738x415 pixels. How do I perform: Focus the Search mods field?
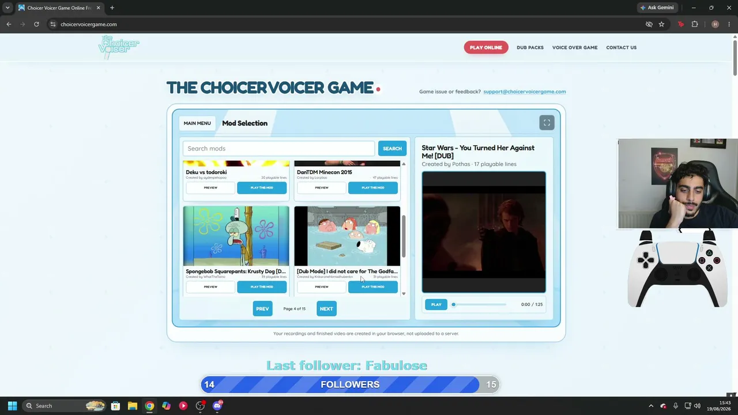click(279, 148)
